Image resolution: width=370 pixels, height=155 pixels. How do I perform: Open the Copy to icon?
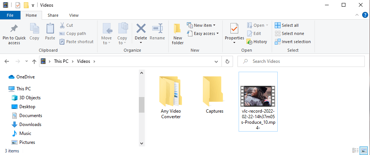(122, 29)
